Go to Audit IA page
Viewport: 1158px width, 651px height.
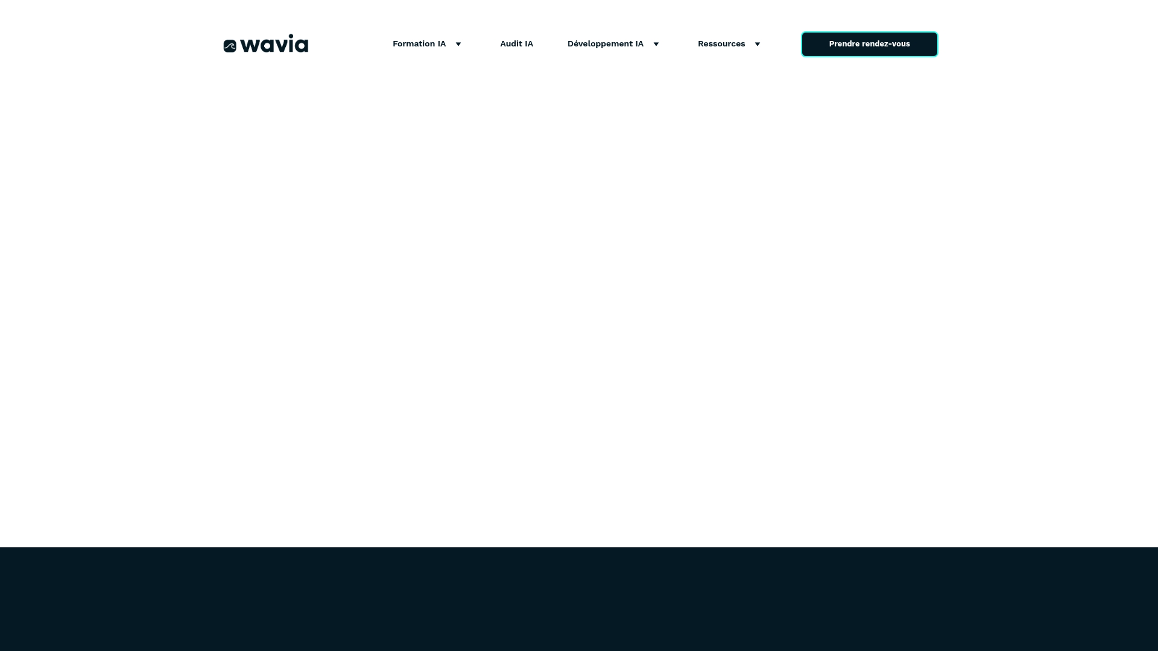coord(516,43)
